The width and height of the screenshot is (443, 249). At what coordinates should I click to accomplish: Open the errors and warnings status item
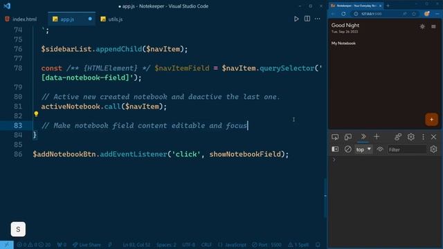pos(34,245)
